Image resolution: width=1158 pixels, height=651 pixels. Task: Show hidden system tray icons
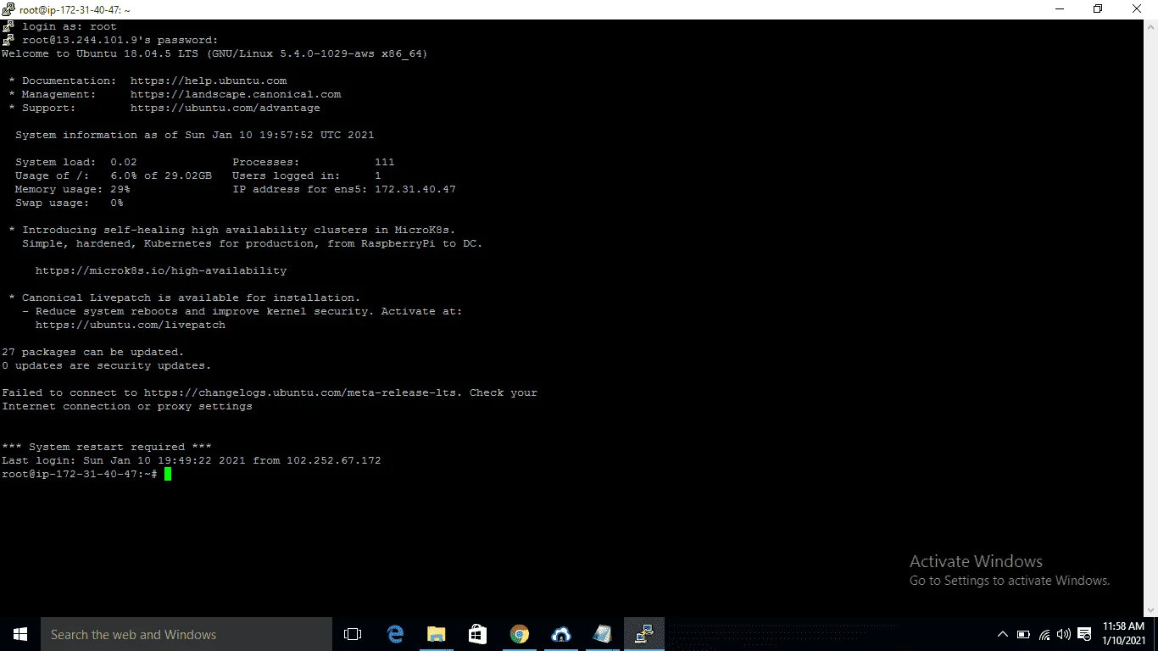pos(1003,634)
